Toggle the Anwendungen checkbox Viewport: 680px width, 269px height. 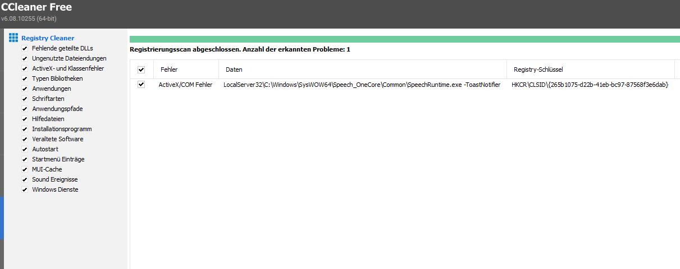coord(24,89)
